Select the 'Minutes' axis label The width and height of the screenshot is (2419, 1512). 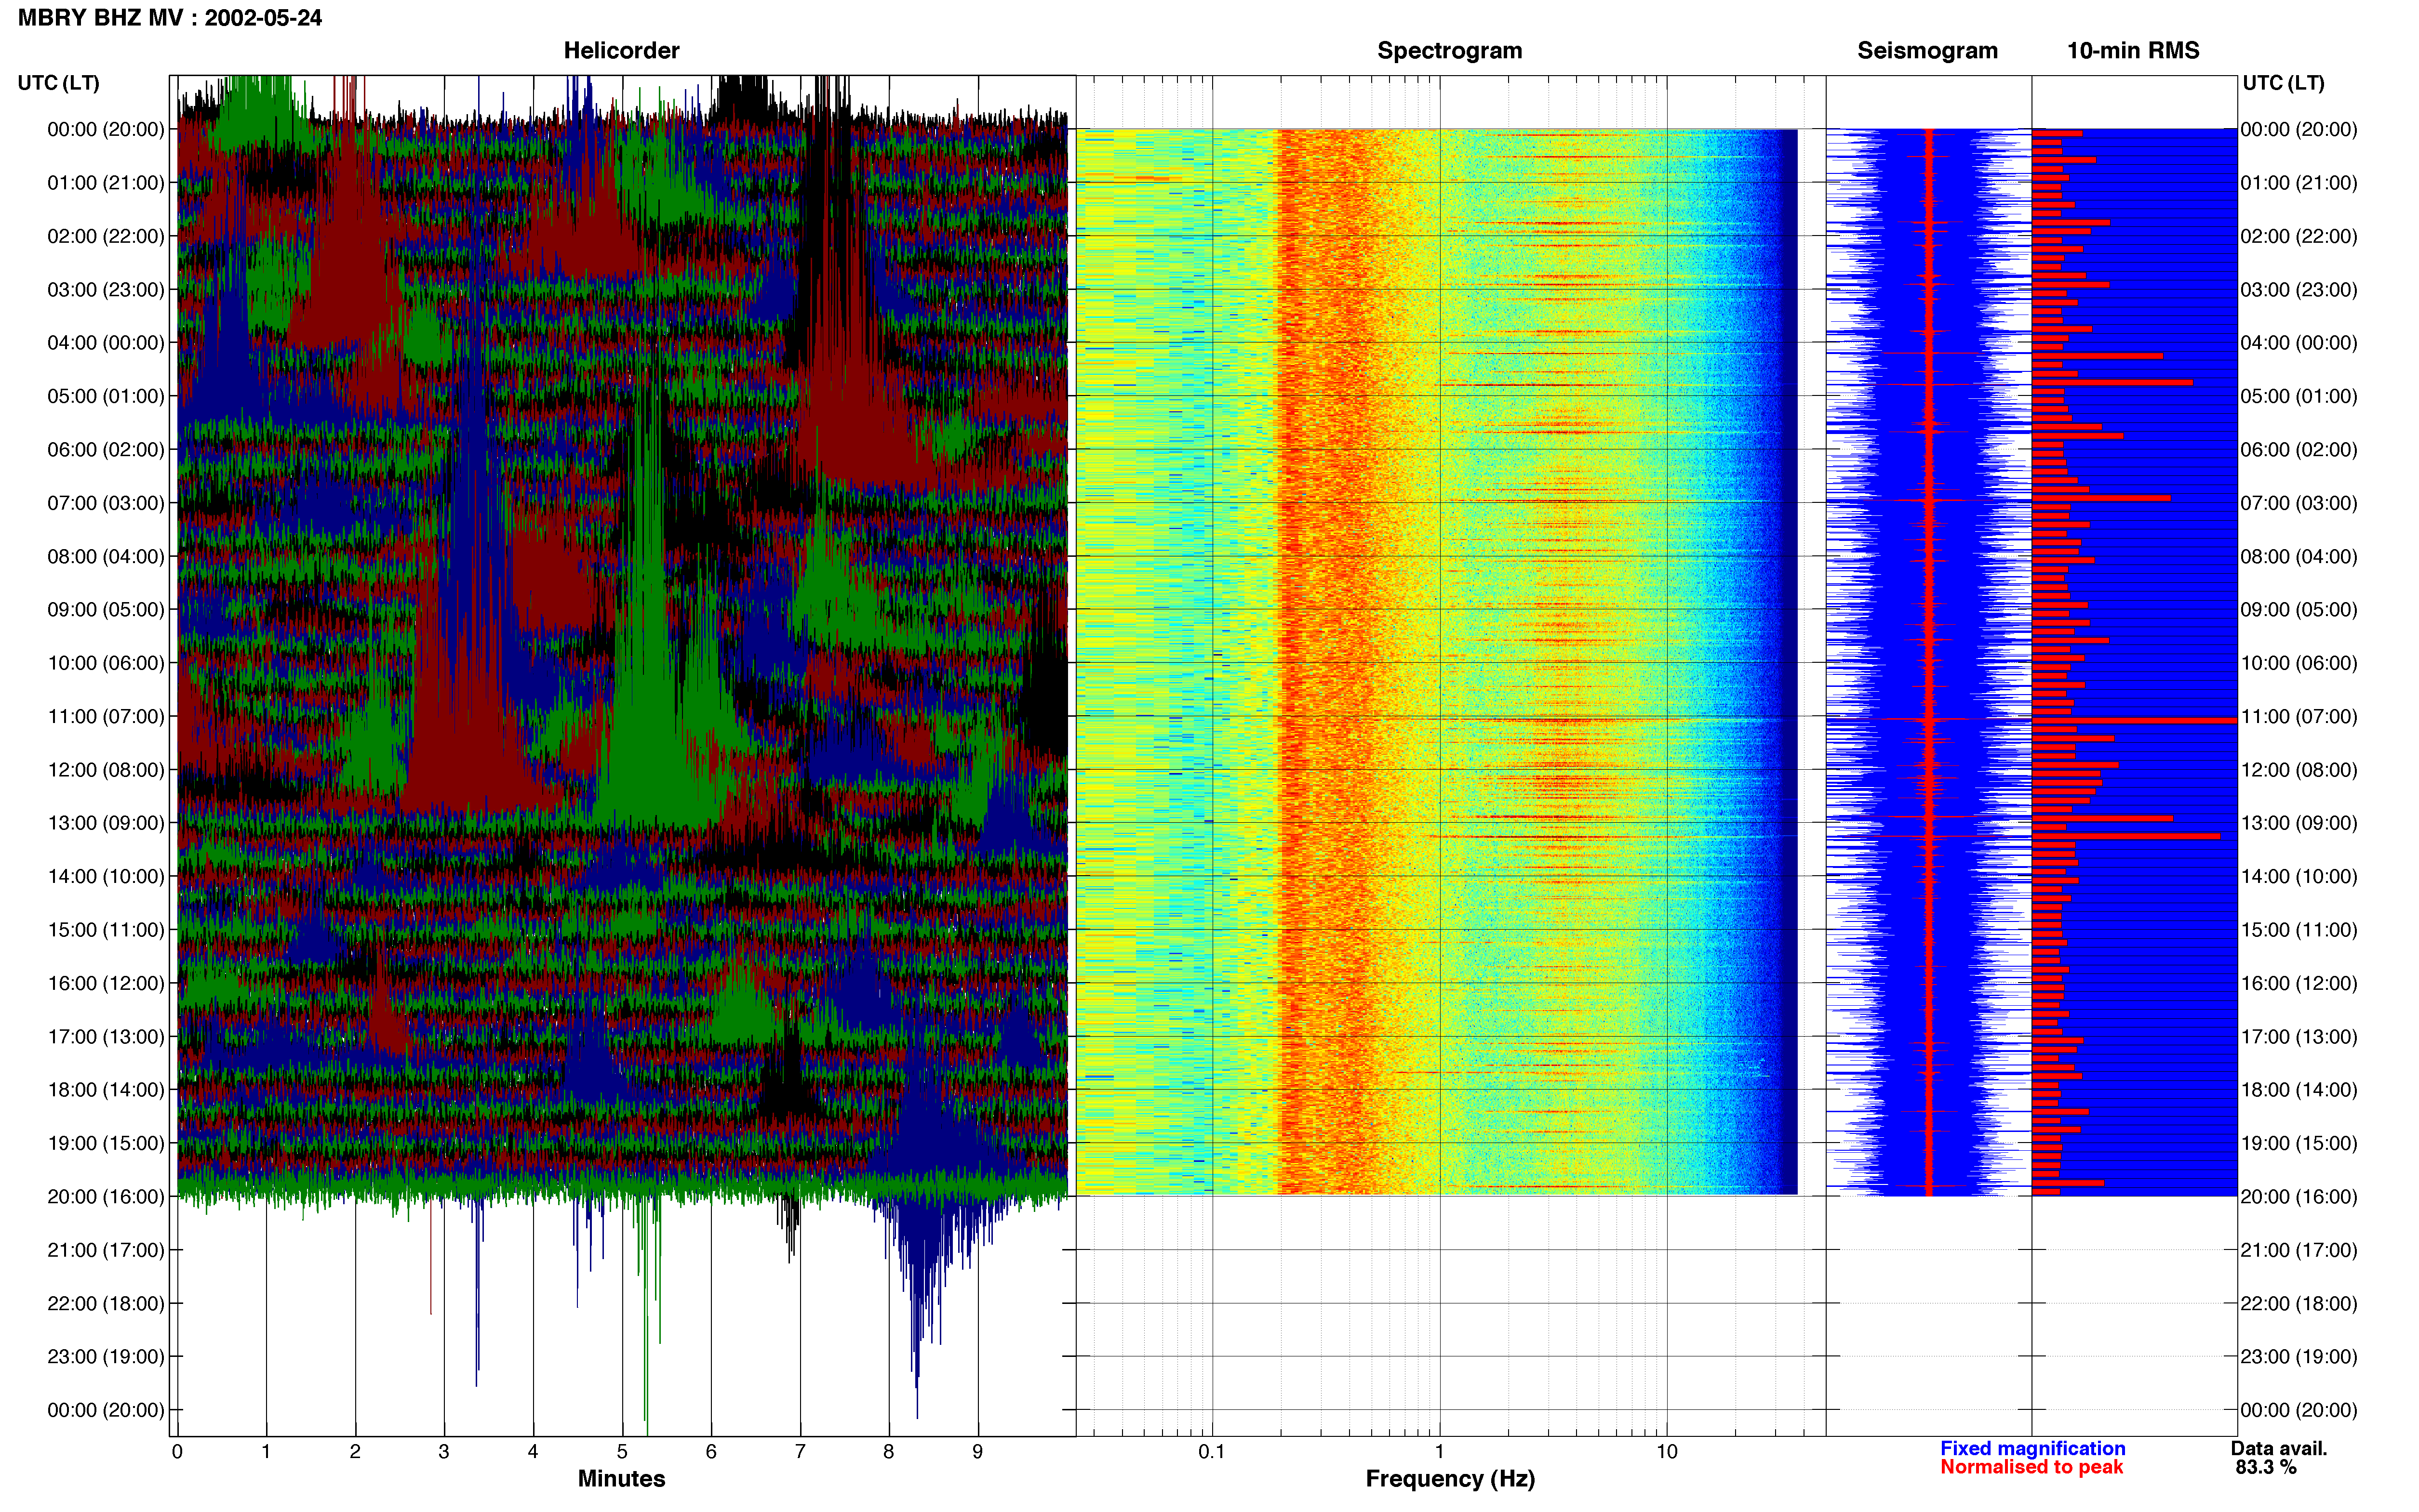[621, 1479]
